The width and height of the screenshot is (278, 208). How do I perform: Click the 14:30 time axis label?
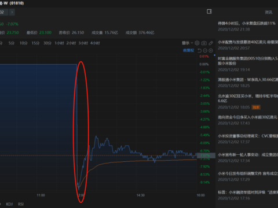141,195
